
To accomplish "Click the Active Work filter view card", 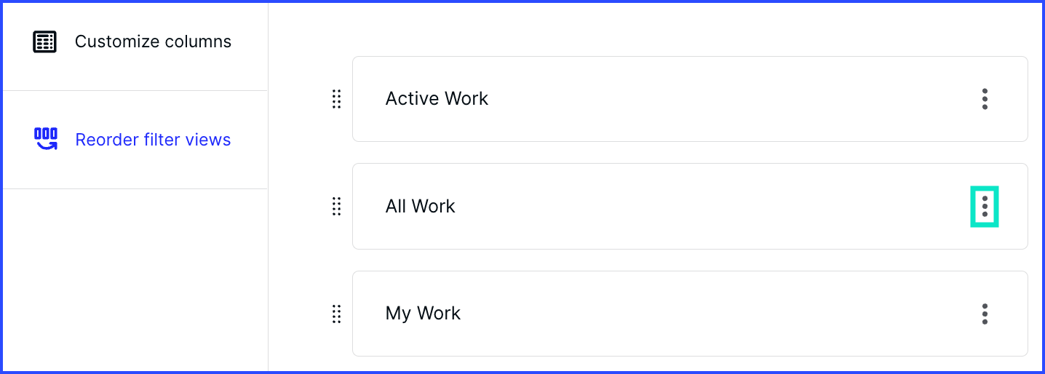I will click(690, 99).
